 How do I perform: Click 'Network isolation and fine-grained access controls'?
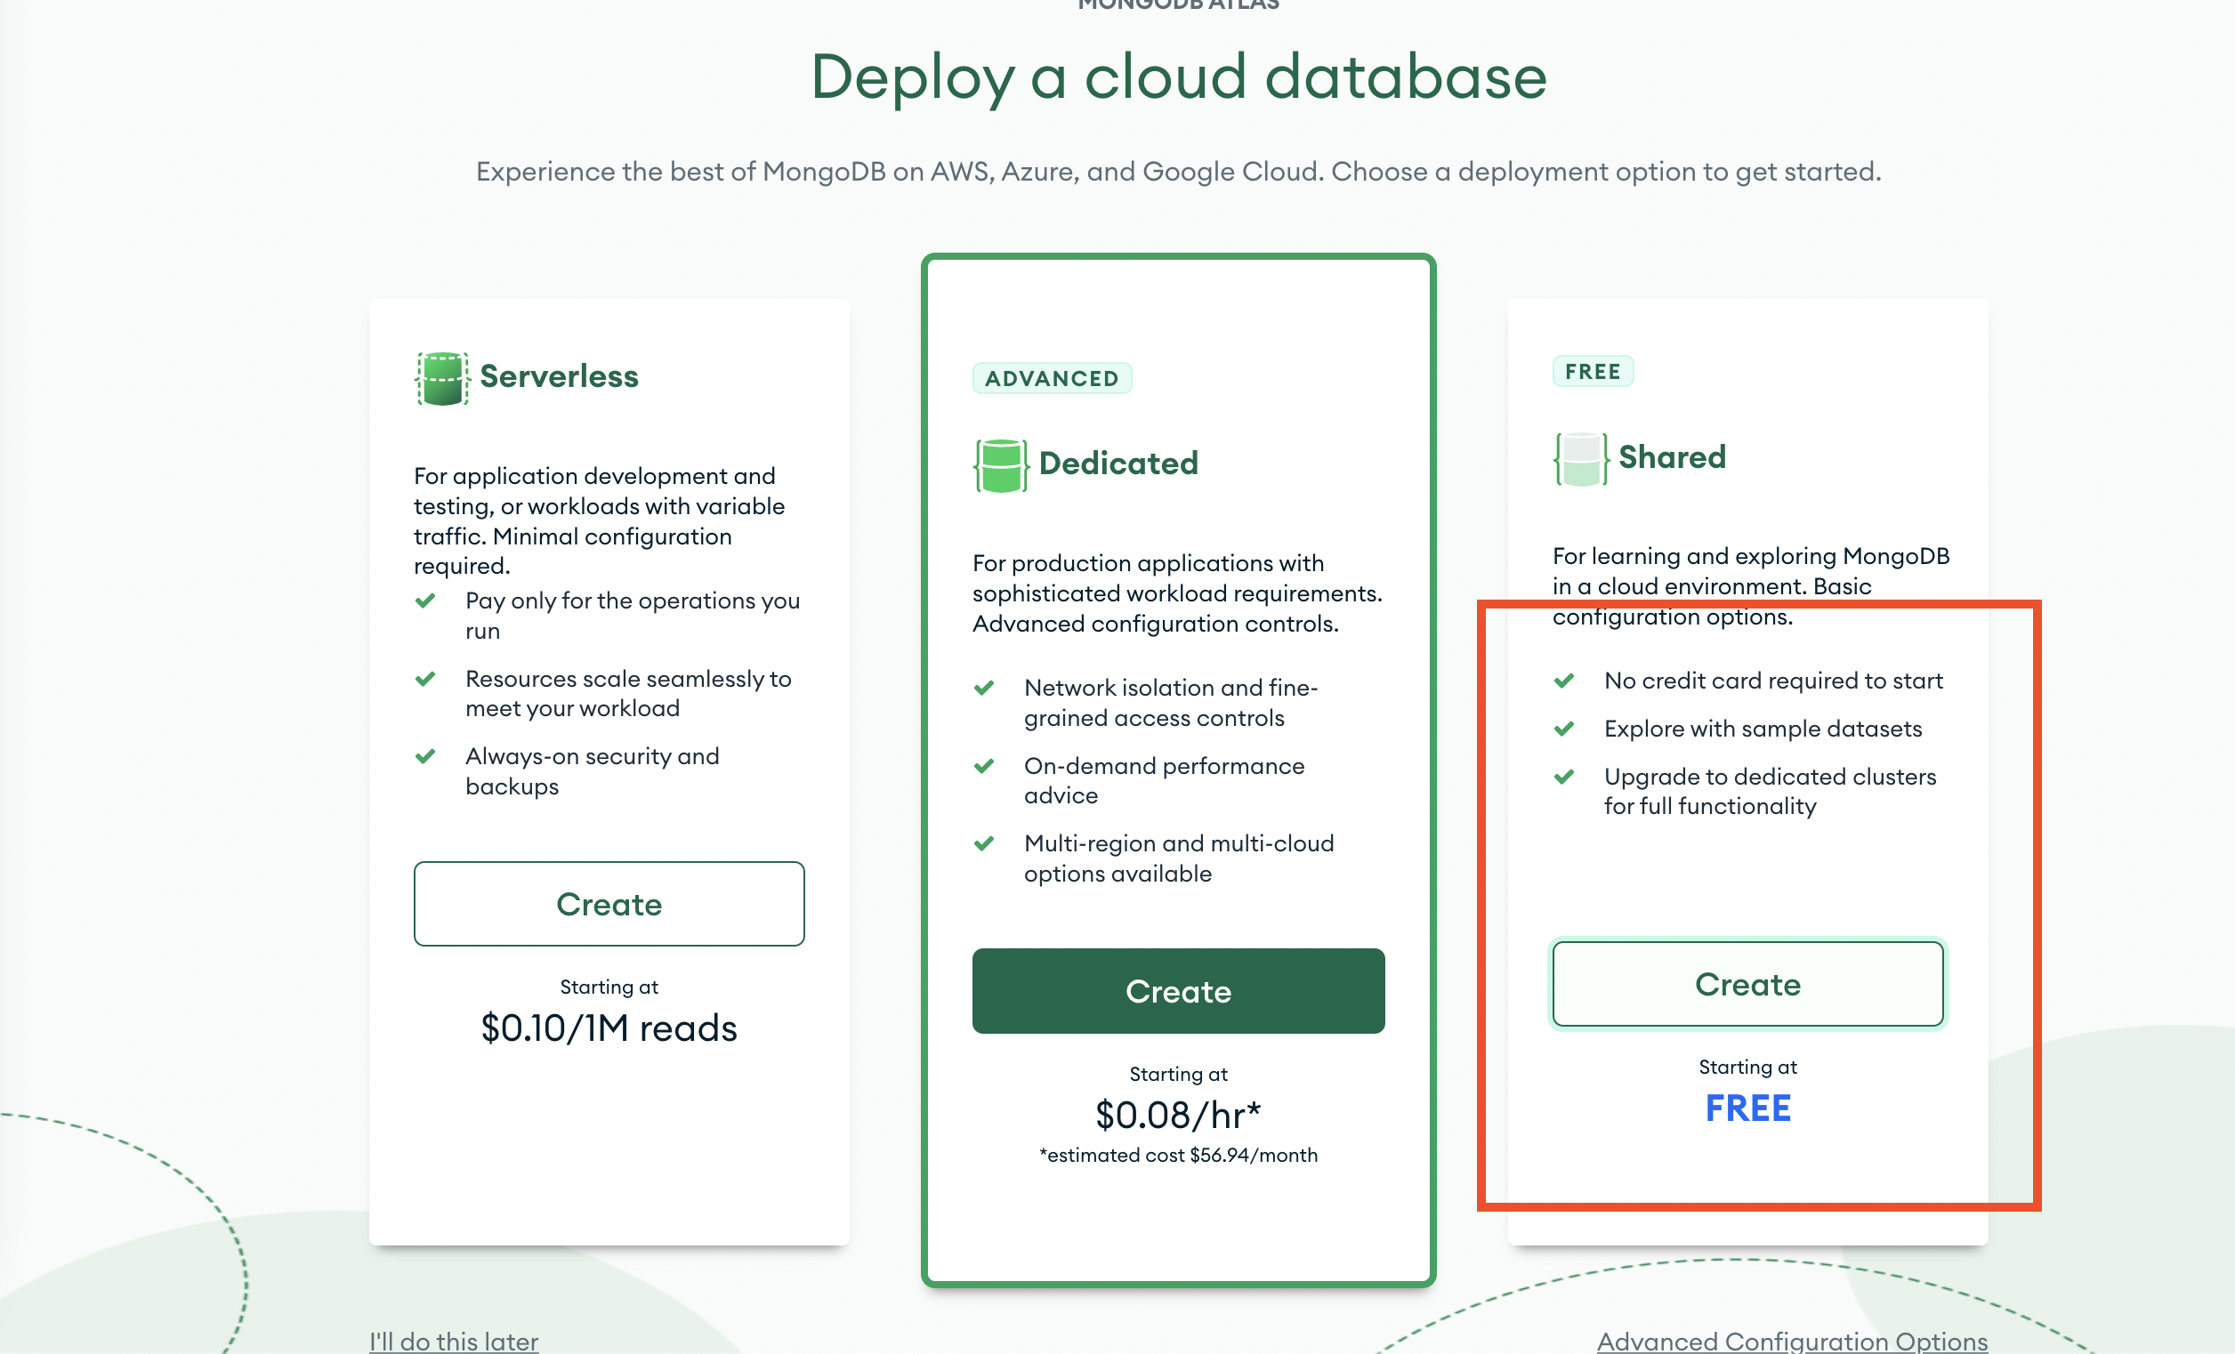tap(1170, 703)
